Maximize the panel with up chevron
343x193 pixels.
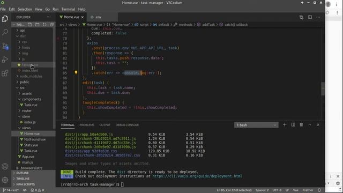310,125
